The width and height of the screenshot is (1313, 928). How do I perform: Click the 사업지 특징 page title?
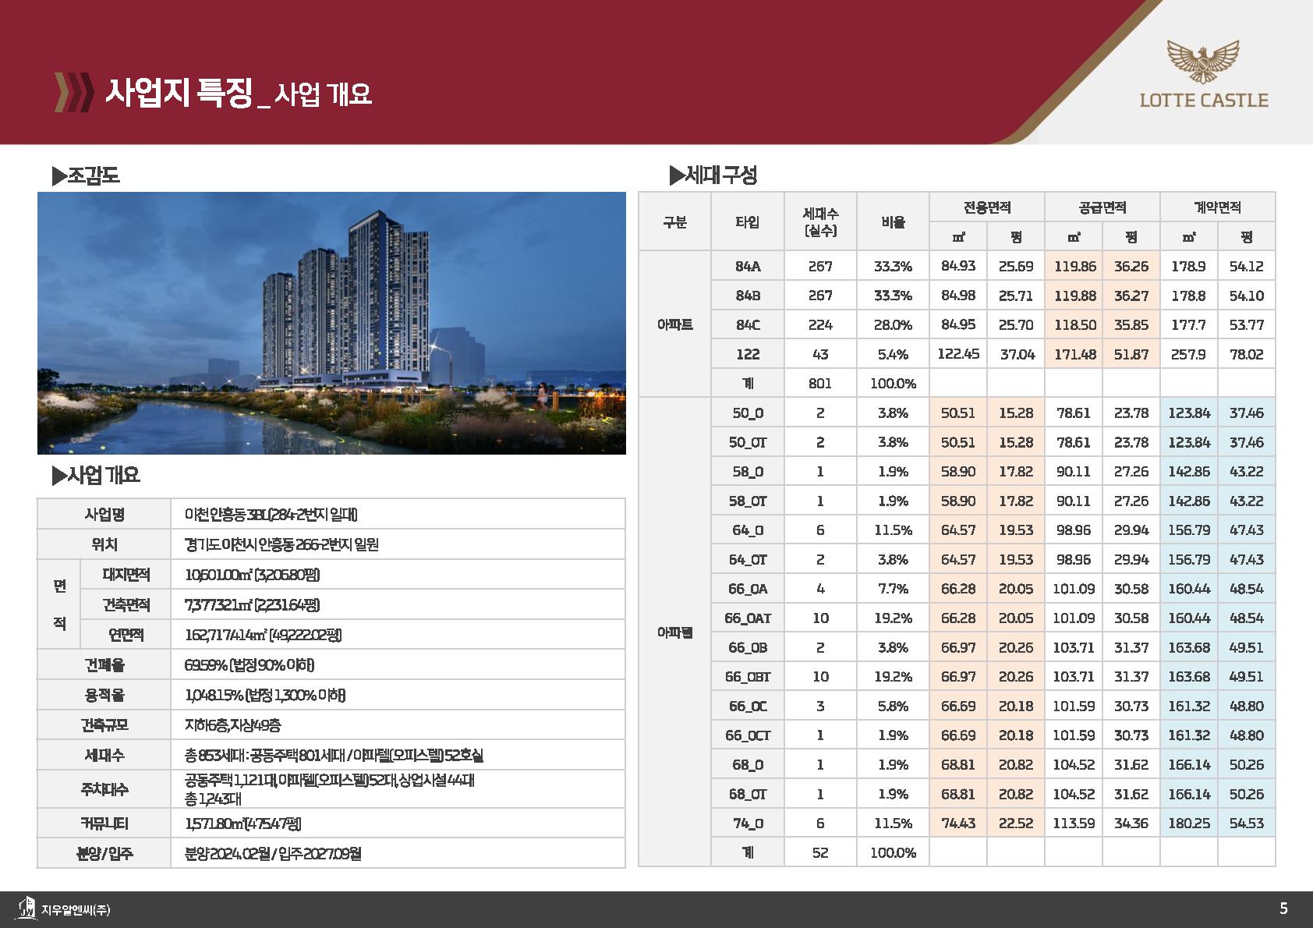(179, 93)
